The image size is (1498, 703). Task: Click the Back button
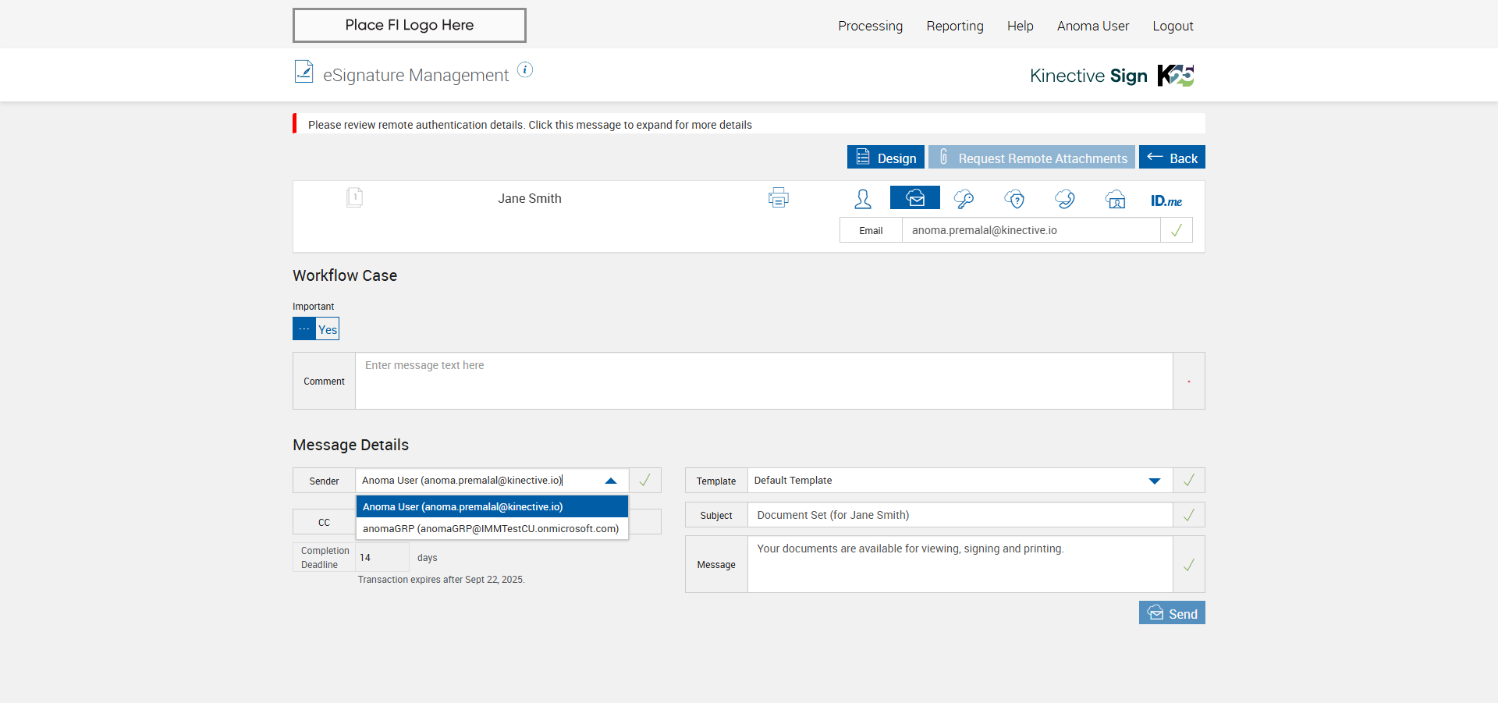(x=1172, y=158)
